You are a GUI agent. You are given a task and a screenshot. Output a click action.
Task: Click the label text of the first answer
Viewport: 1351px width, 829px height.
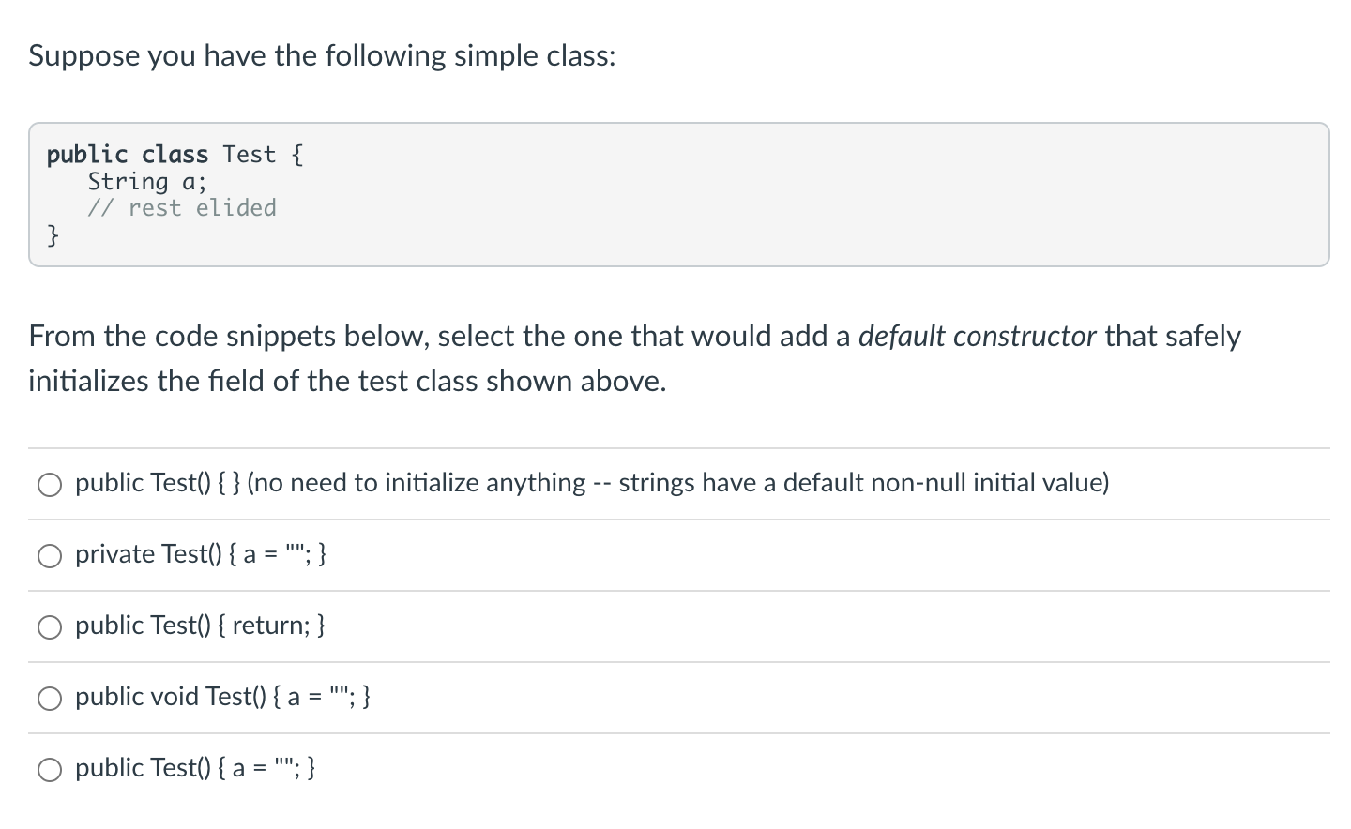591,483
